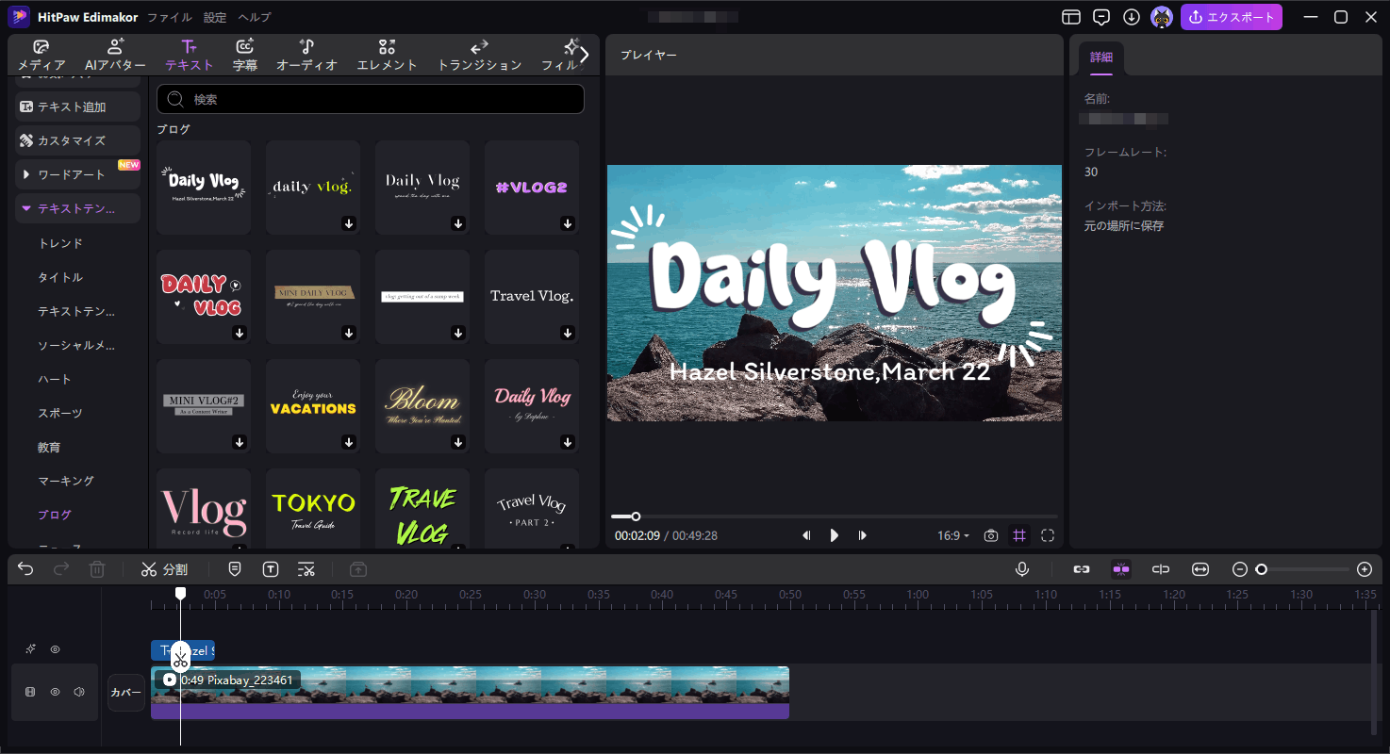Open the feedback message icon
The width and height of the screenshot is (1390, 754).
tap(1100, 17)
